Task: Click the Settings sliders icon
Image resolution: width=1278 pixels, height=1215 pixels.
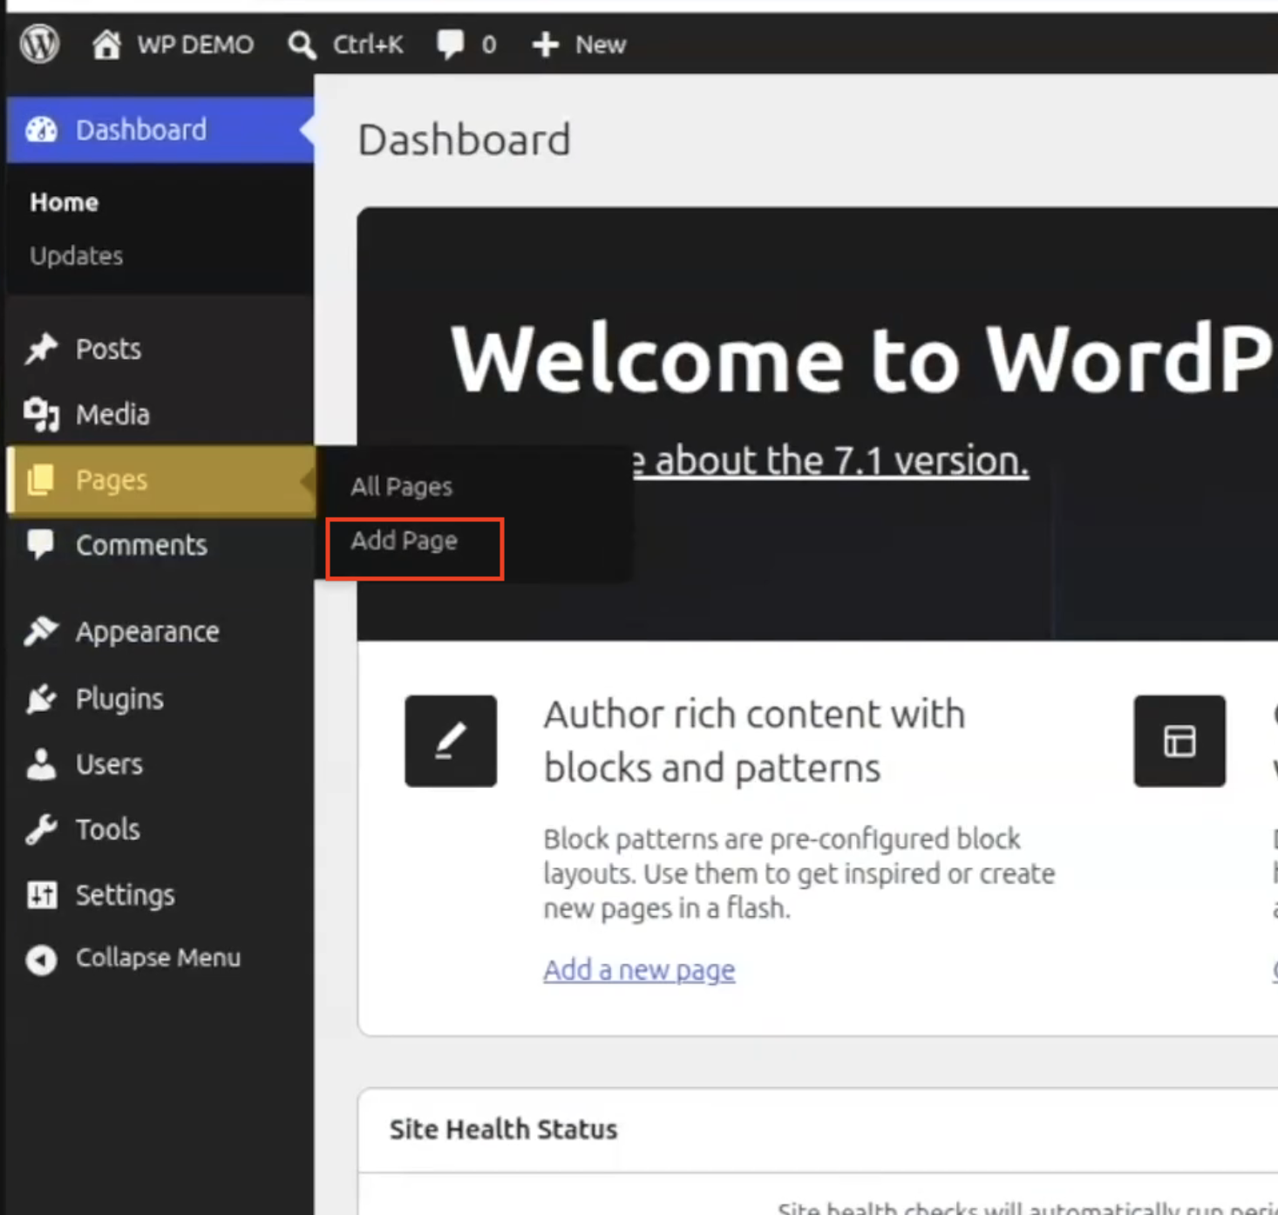Action: point(41,894)
